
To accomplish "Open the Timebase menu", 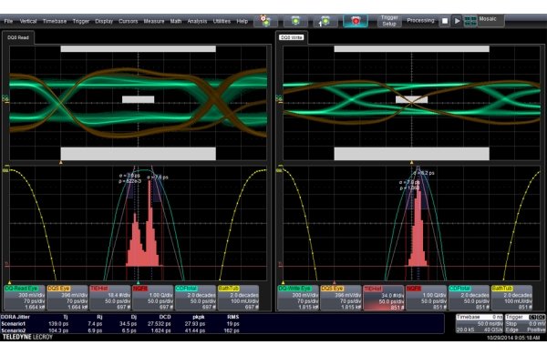I will pos(55,21).
